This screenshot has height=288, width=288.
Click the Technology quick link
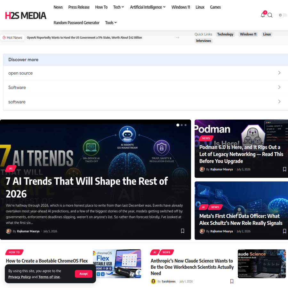coord(225,34)
